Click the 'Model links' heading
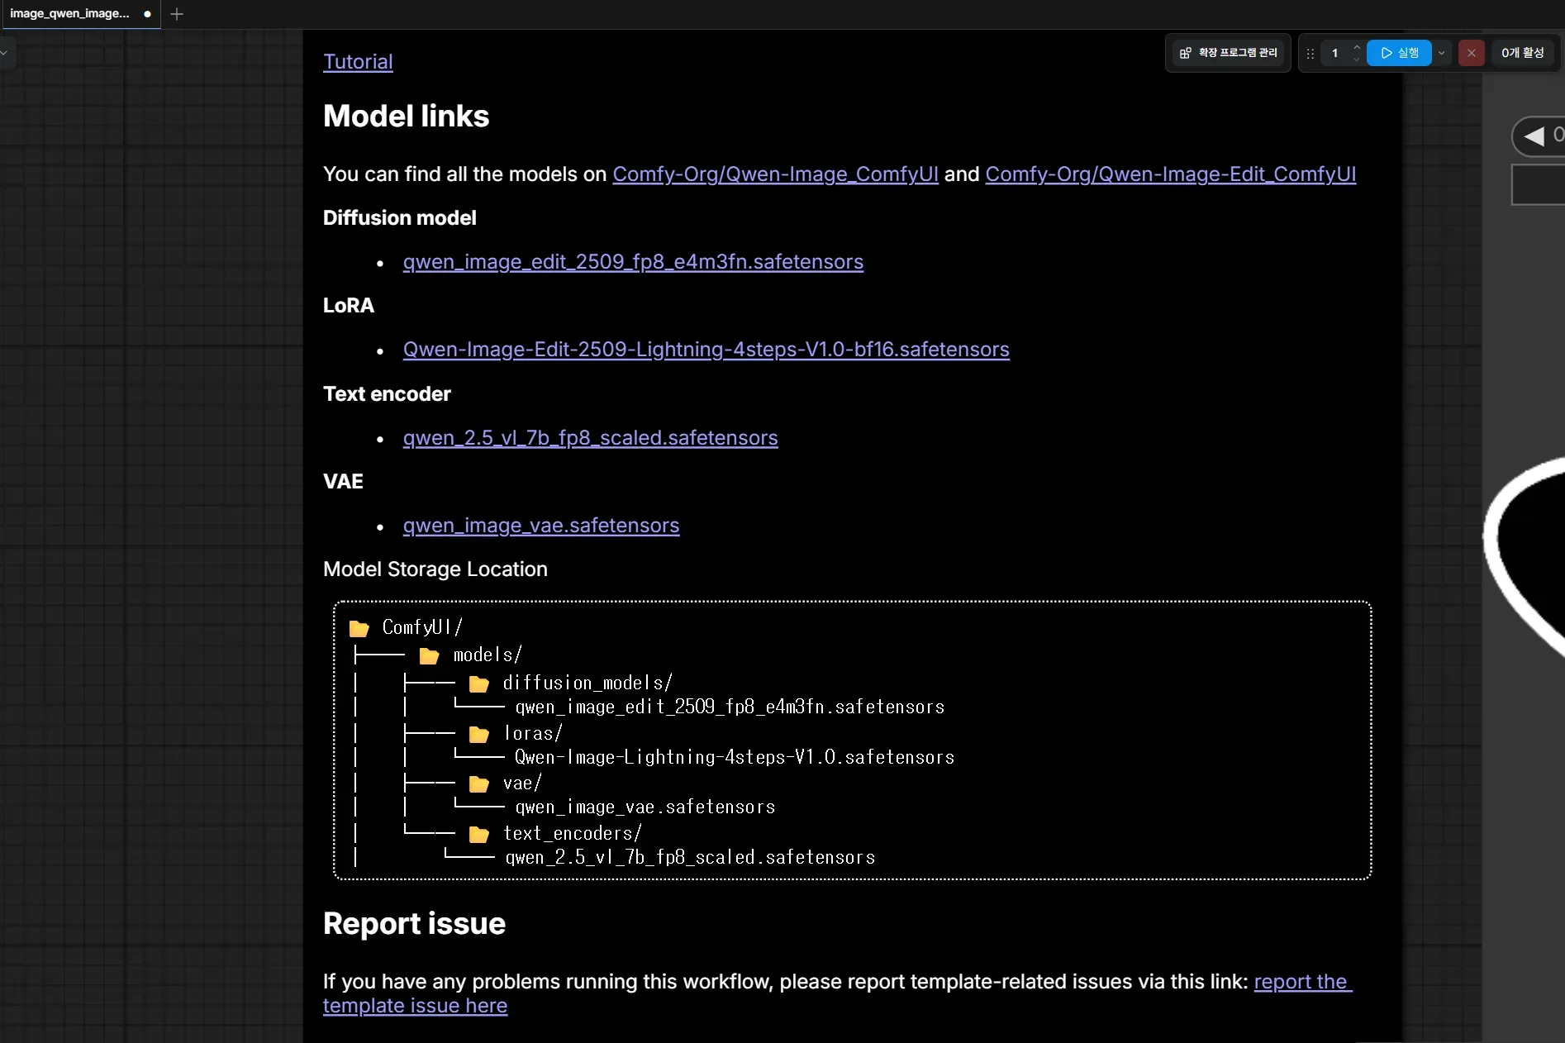The height and width of the screenshot is (1043, 1565). pos(407,117)
